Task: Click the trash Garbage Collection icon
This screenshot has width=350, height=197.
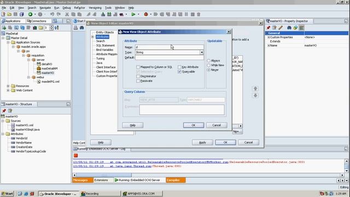Action: coord(199,14)
